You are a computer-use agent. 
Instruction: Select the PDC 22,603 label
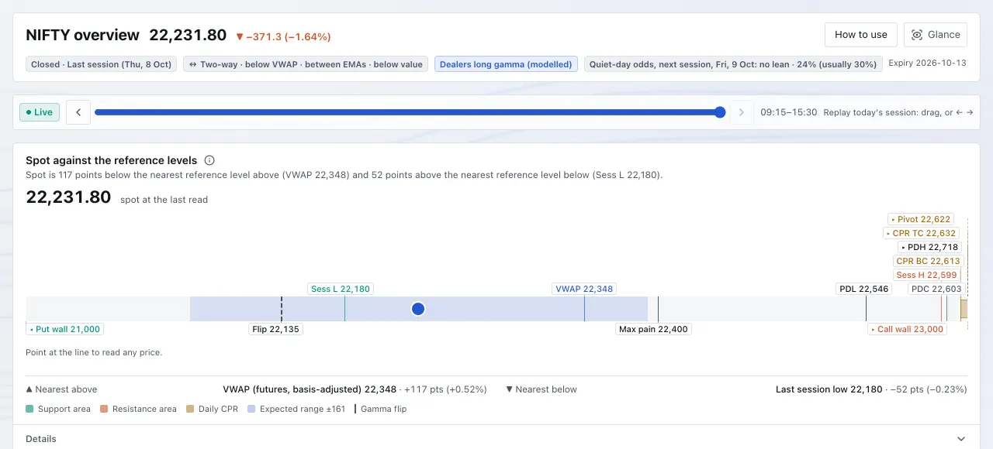click(936, 289)
